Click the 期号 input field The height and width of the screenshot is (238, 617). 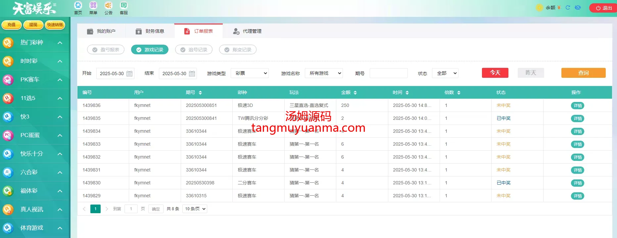pyautogui.click(x=389, y=73)
